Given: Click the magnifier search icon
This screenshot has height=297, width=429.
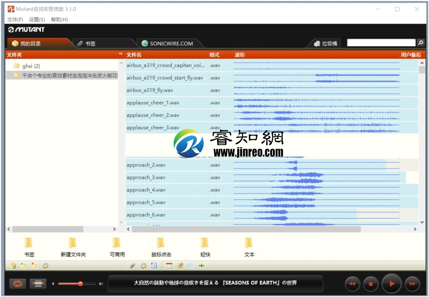Looking at the screenshot, I should [420, 43].
